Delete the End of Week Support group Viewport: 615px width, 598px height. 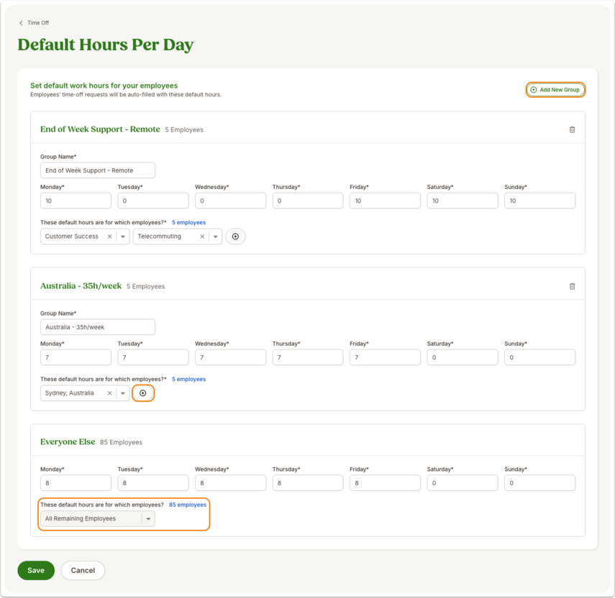[572, 129]
